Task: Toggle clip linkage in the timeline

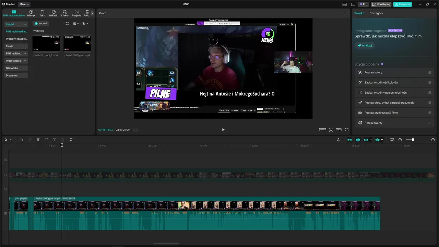Action: coord(366,140)
